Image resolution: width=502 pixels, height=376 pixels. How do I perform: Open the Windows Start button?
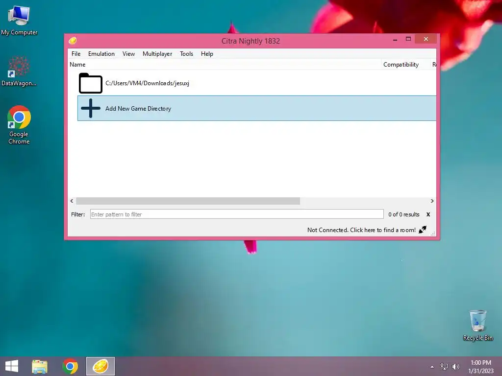click(12, 366)
